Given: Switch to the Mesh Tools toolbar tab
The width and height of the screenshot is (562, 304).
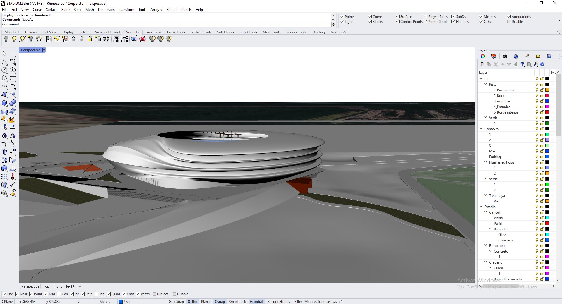Looking at the screenshot, I should pyautogui.click(x=271, y=32).
